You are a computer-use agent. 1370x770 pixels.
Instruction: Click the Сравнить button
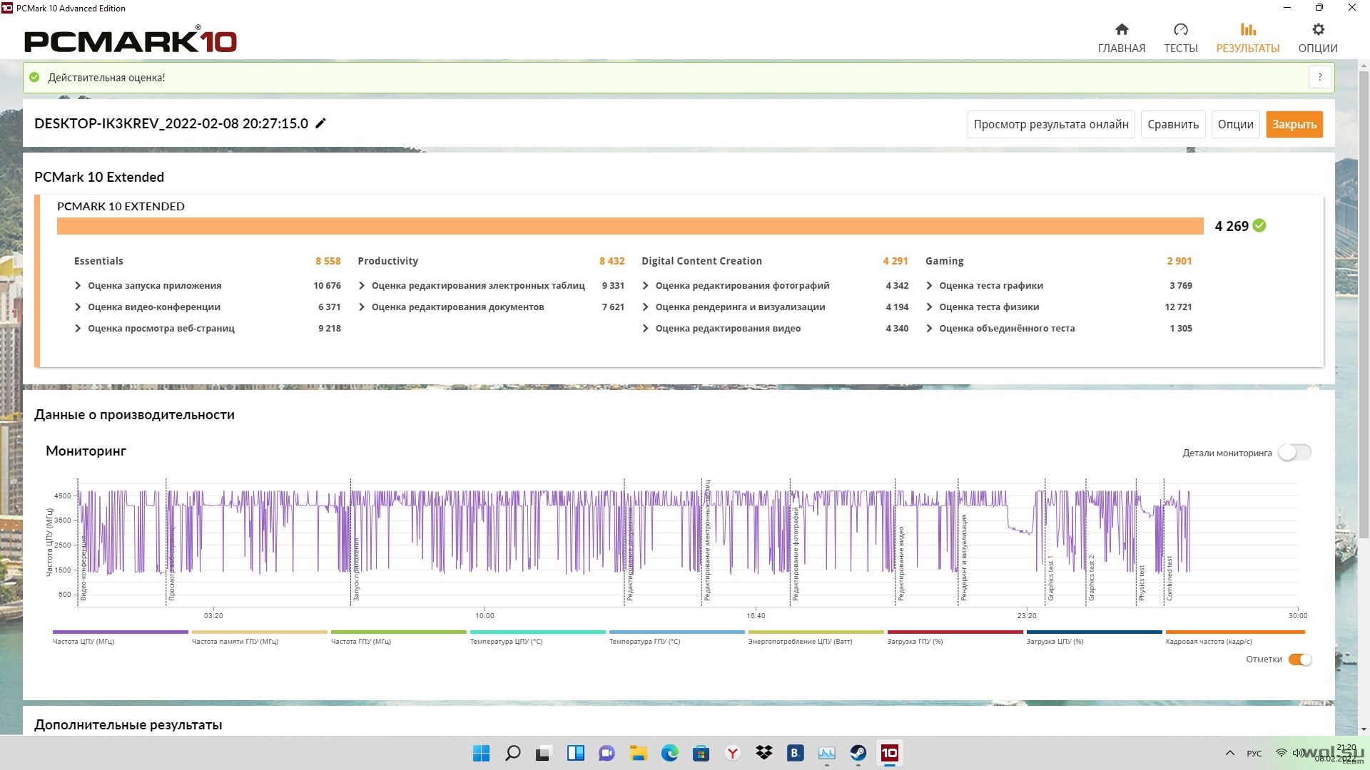1173,125
